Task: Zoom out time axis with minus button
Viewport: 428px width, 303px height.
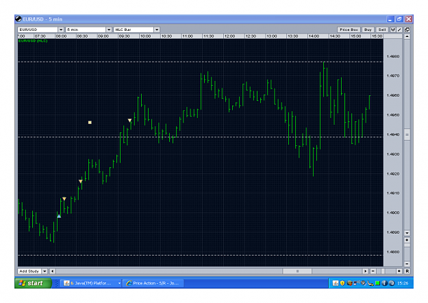Action: point(373,271)
